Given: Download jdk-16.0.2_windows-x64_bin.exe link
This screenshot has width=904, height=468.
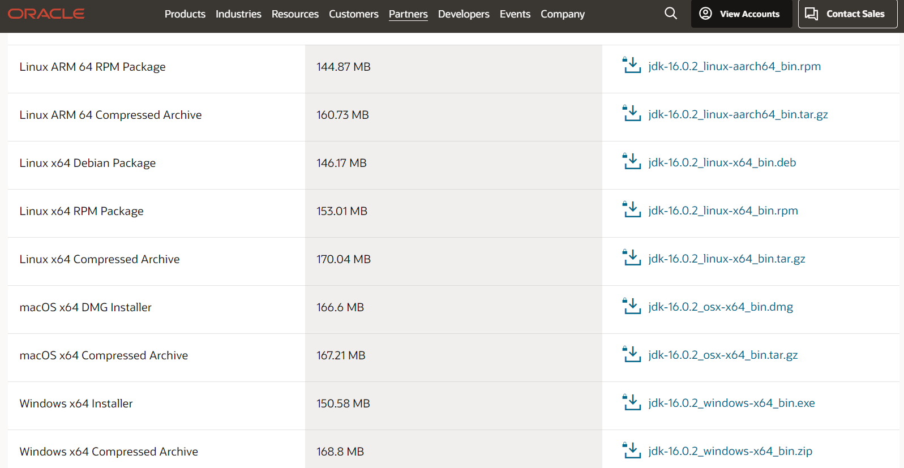Looking at the screenshot, I should pos(732,403).
